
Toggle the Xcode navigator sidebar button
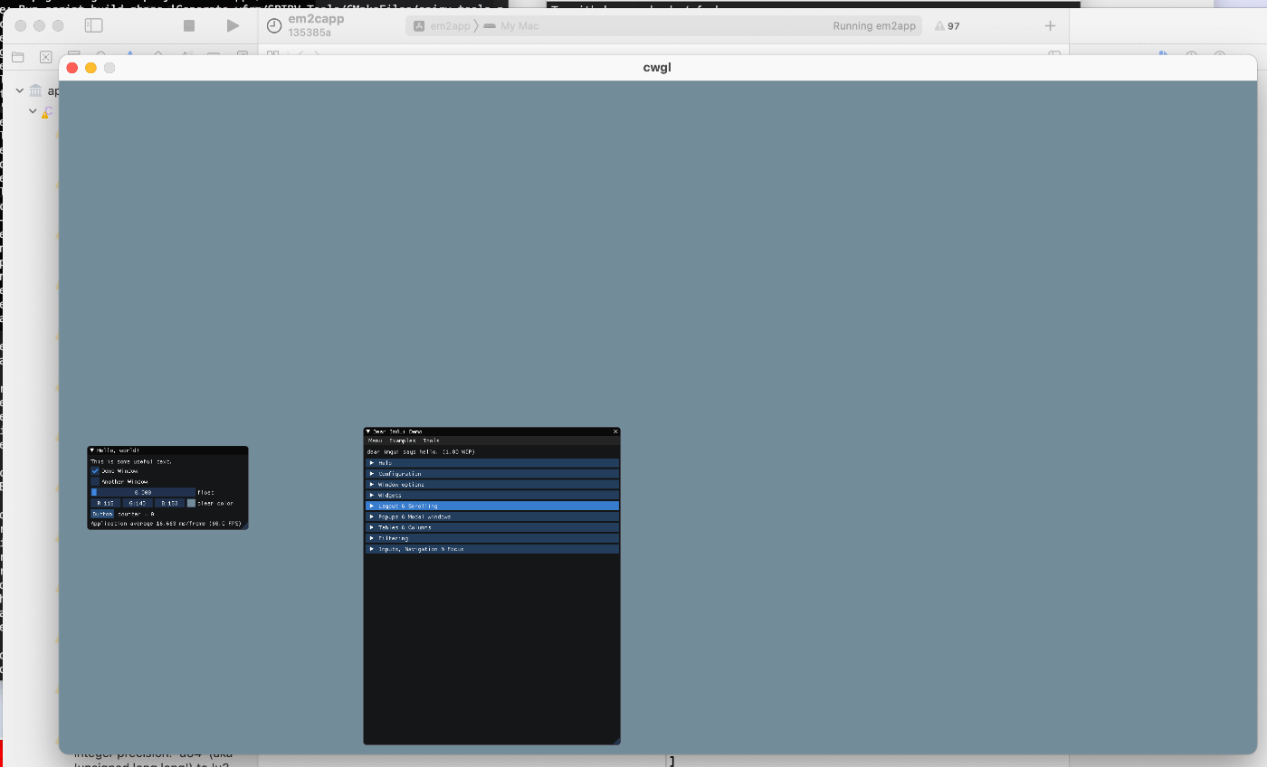click(x=93, y=26)
